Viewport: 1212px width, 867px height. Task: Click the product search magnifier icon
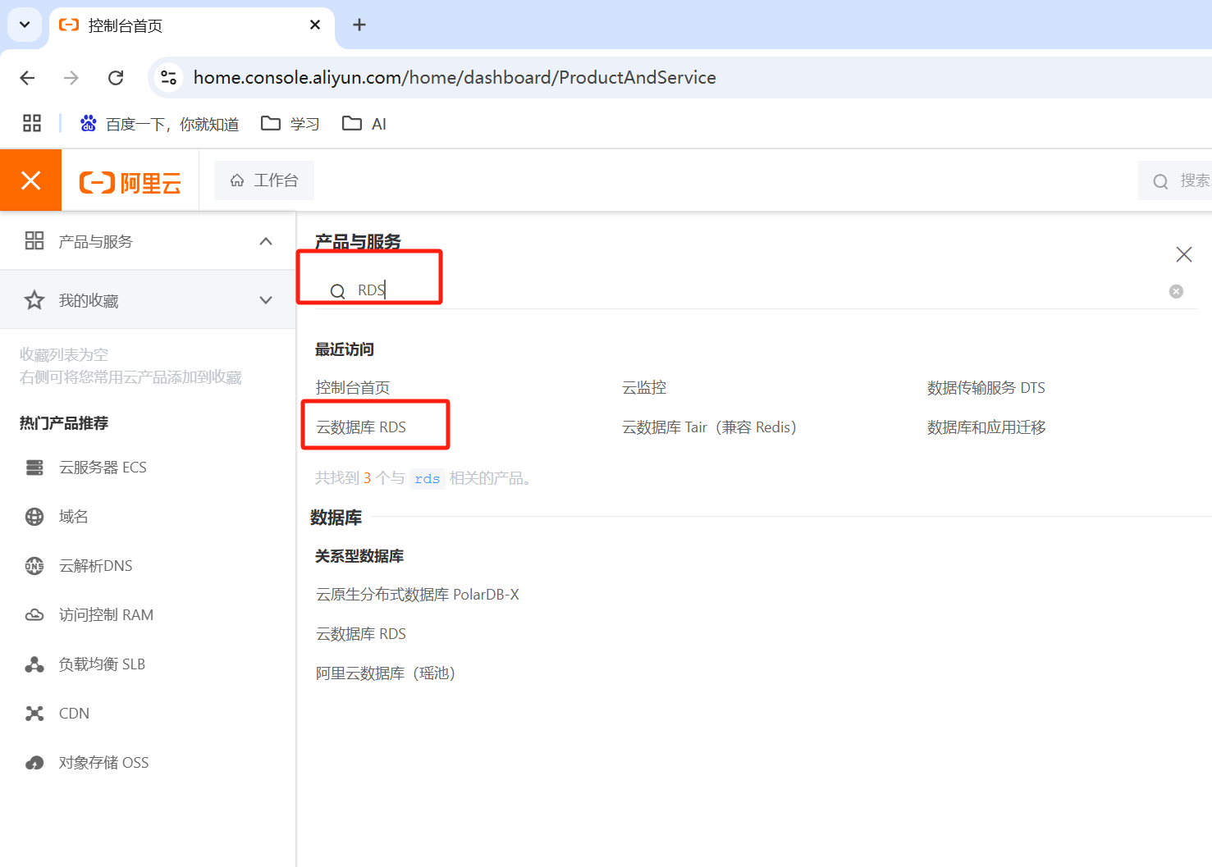[x=337, y=291]
